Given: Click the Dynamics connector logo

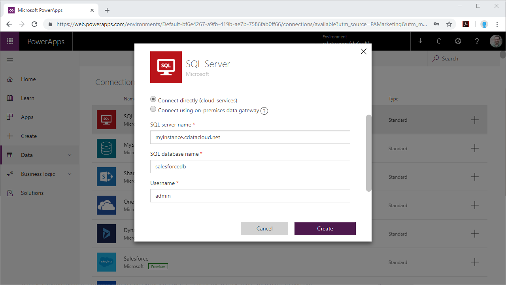Looking at the screenshot, I should tap(106, 234).
